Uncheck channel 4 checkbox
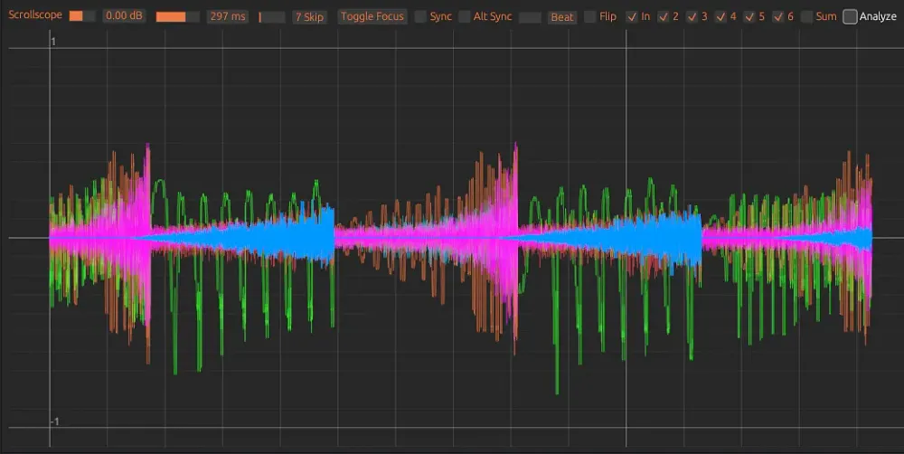This screenshot has width=904, height=454. point(720,17)
